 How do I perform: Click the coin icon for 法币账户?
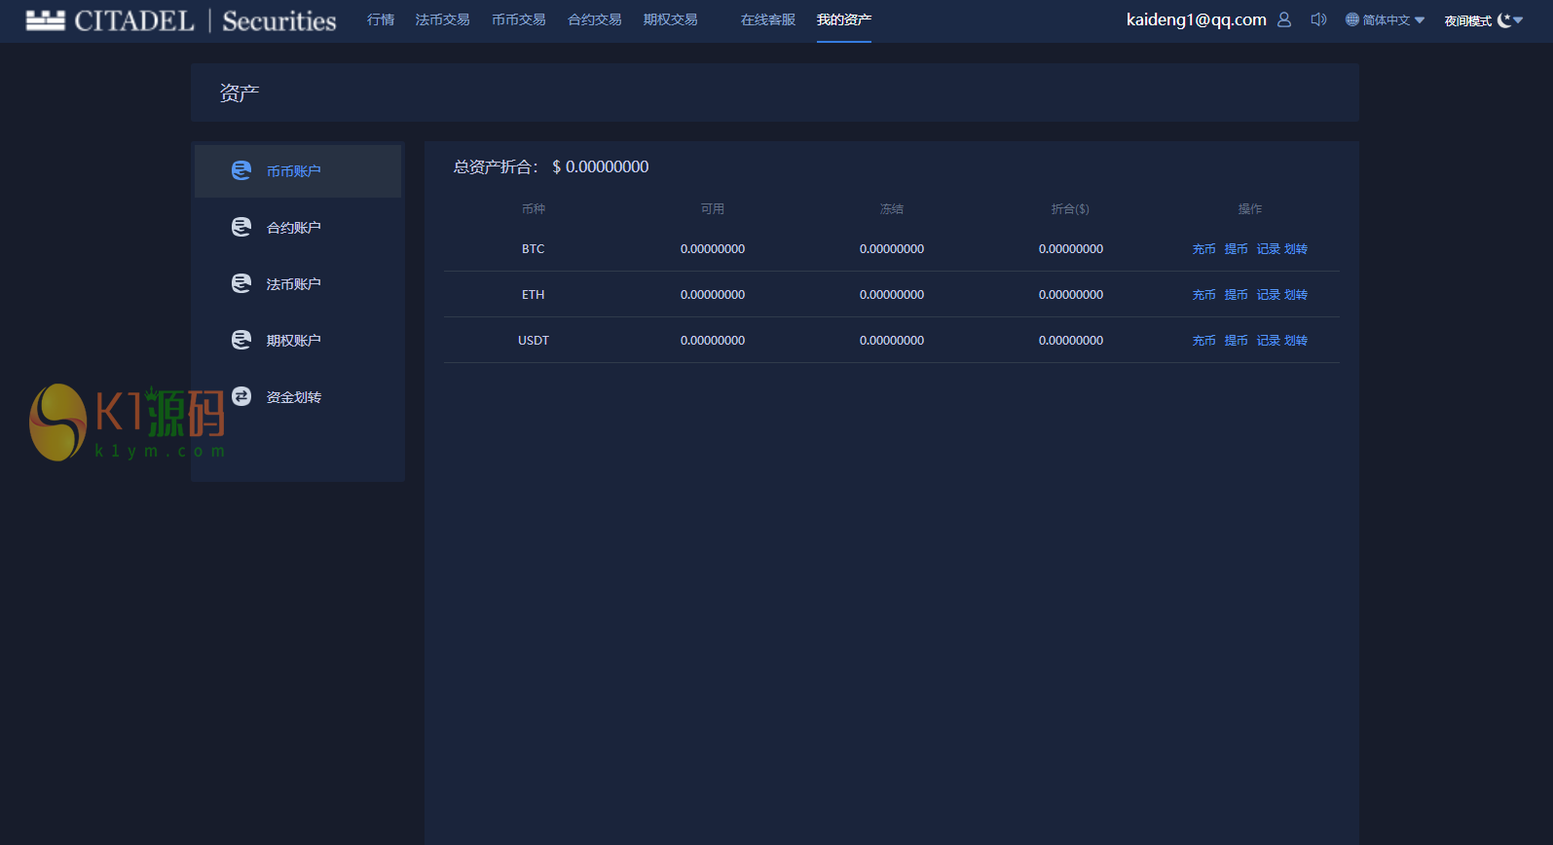(241, 283)
